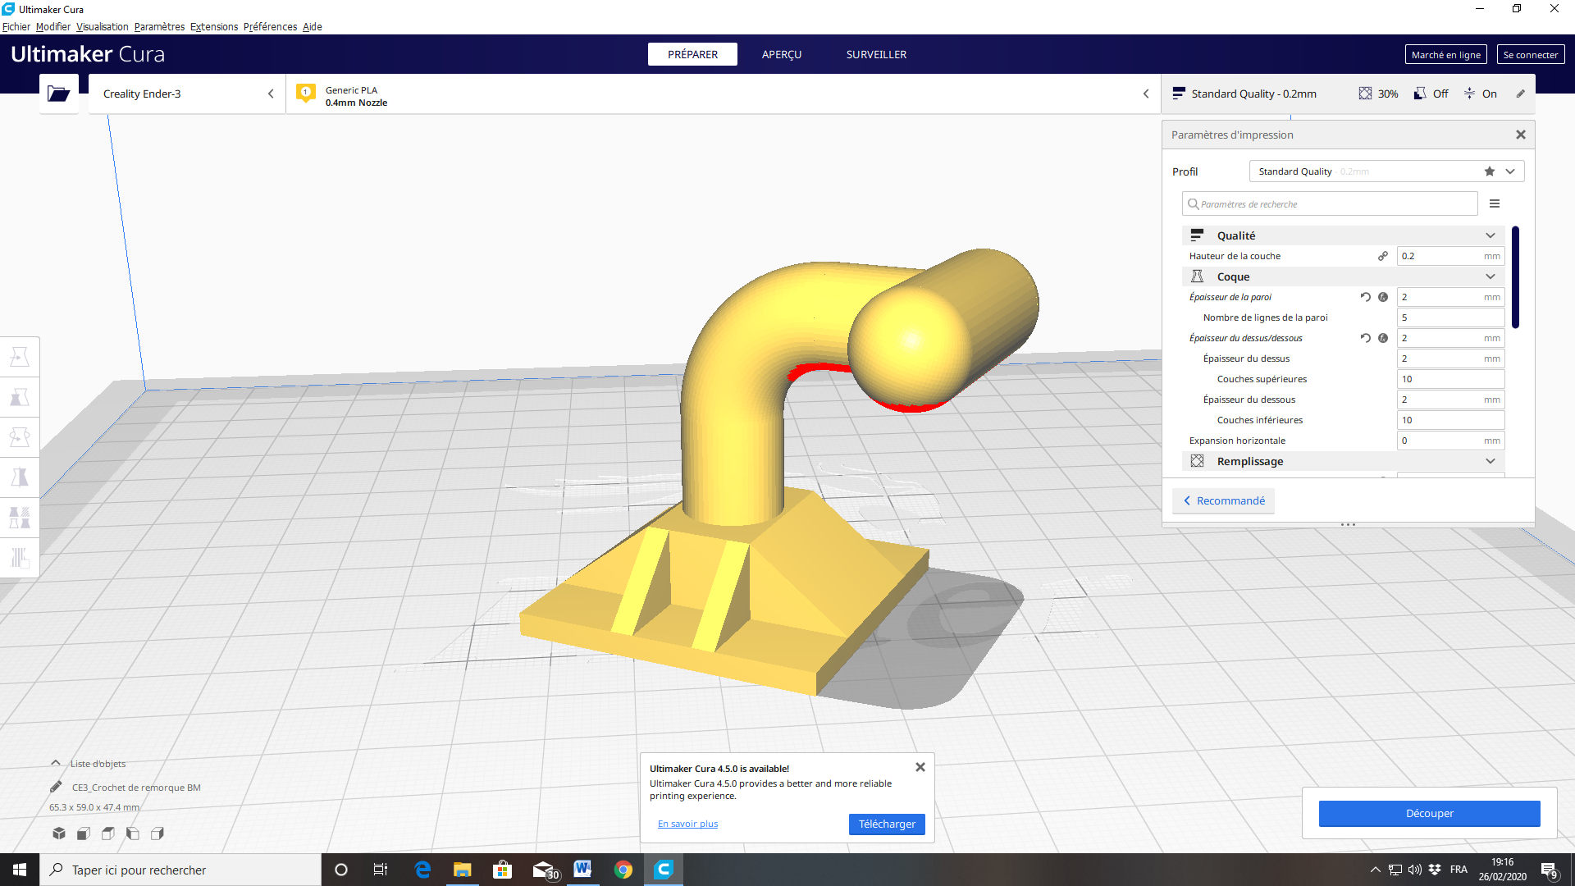Select the Rotate tool in left toolbar
1575x886 pixels.
click(x=20, y=437)
